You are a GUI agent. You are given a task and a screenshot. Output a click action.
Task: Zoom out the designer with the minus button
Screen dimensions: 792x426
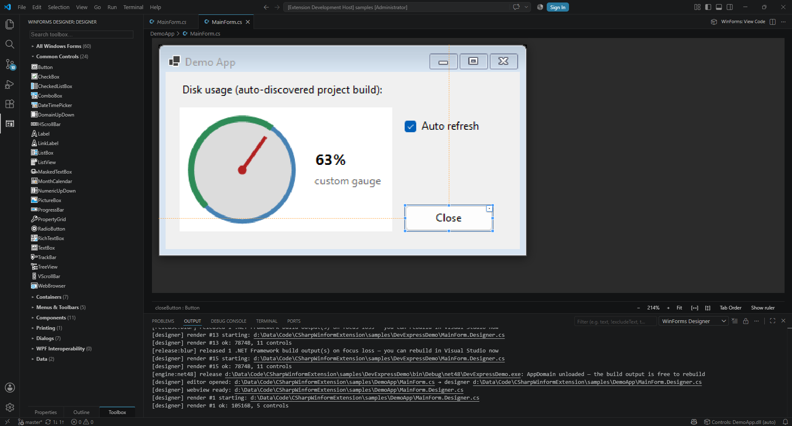(x=638, y=308)
